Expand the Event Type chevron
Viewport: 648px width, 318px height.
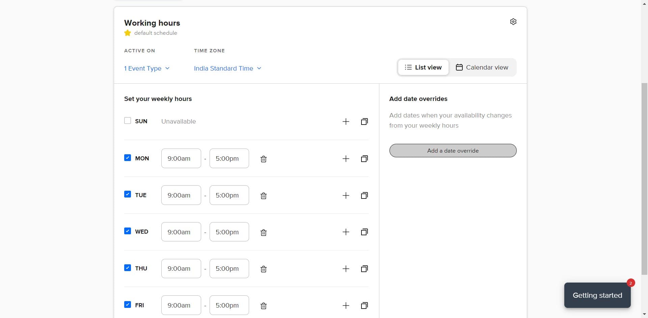[x=167, y=68]
